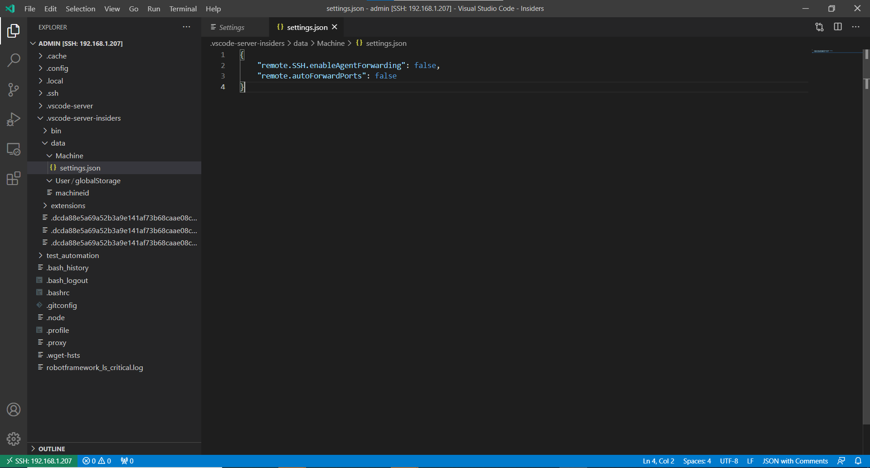Open the Extensions view
This screenshot has width=870, height=468.
[x=14, y=179]
